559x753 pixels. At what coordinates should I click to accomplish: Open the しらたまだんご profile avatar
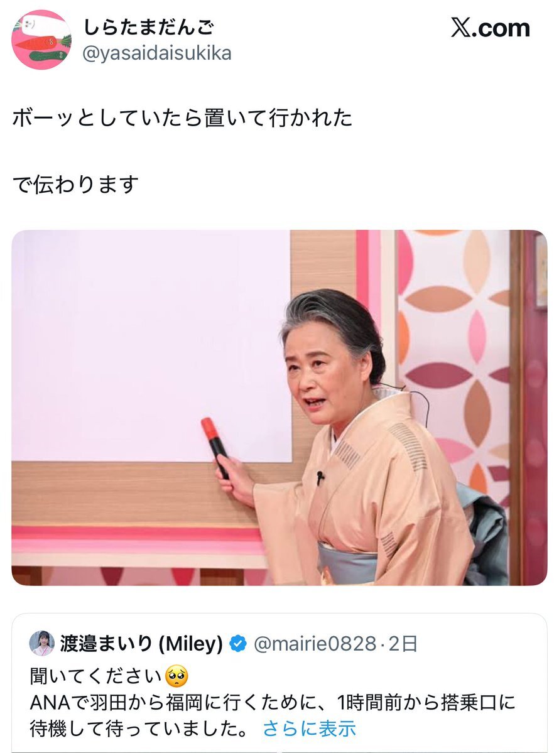[41, 40]
